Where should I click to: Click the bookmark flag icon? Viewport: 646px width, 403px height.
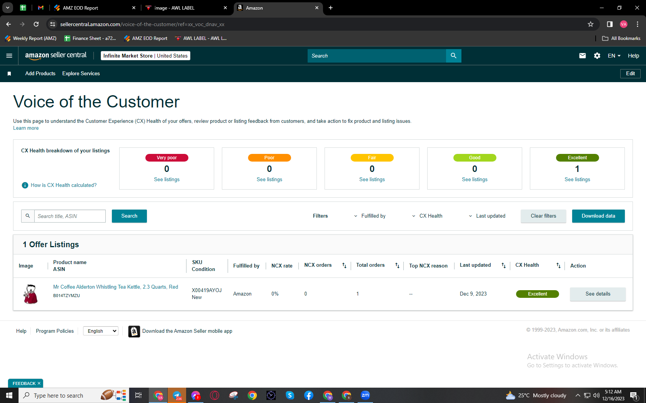tap(9, 74)
